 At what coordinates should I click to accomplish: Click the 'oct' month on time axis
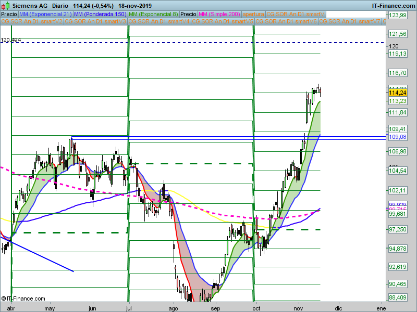257,307
